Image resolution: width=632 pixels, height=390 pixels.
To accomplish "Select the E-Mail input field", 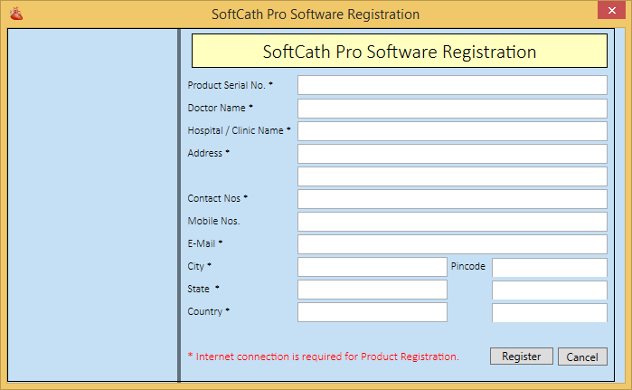I will 452,244.
